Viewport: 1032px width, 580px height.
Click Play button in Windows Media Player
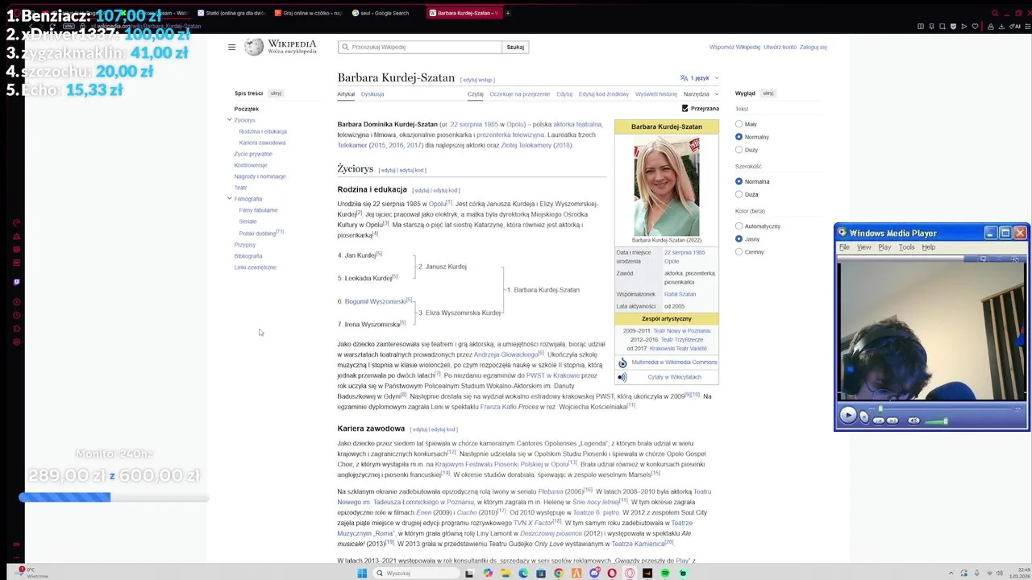click(848, 415)
